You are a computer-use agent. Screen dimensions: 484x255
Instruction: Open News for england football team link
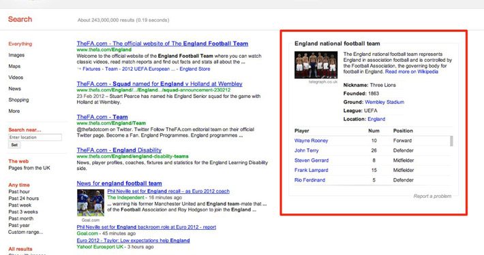point(119,184)
